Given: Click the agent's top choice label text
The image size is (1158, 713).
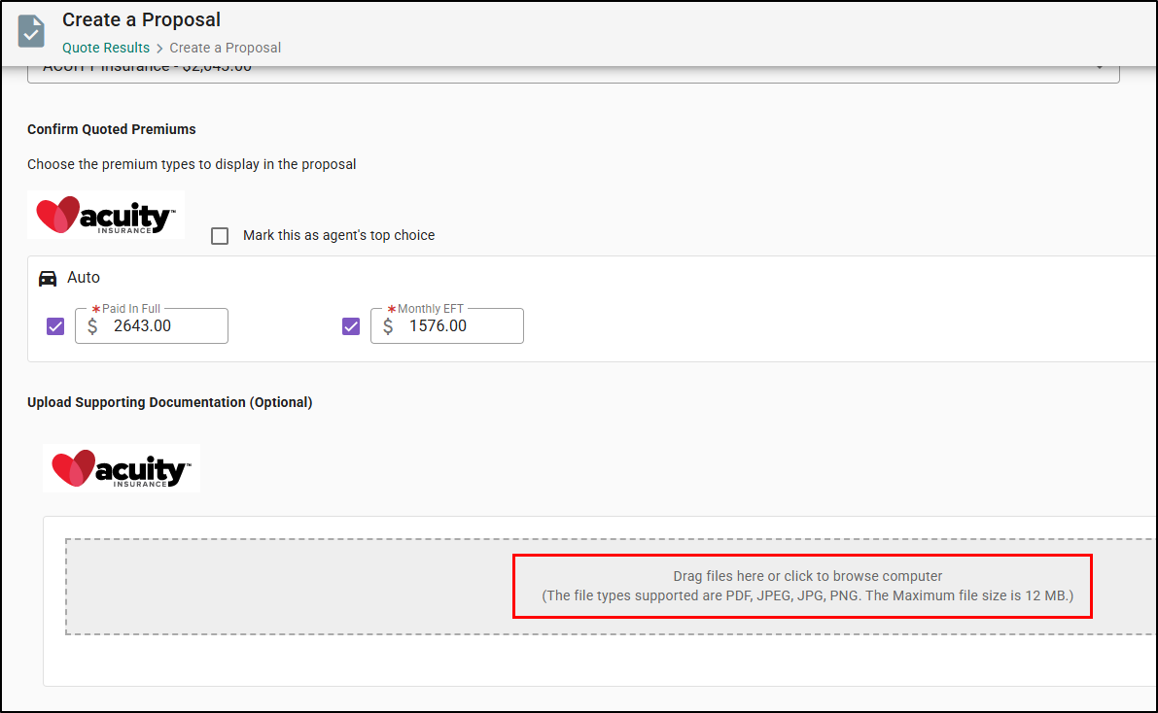Looking at the screenshot, I should [339, 235].
